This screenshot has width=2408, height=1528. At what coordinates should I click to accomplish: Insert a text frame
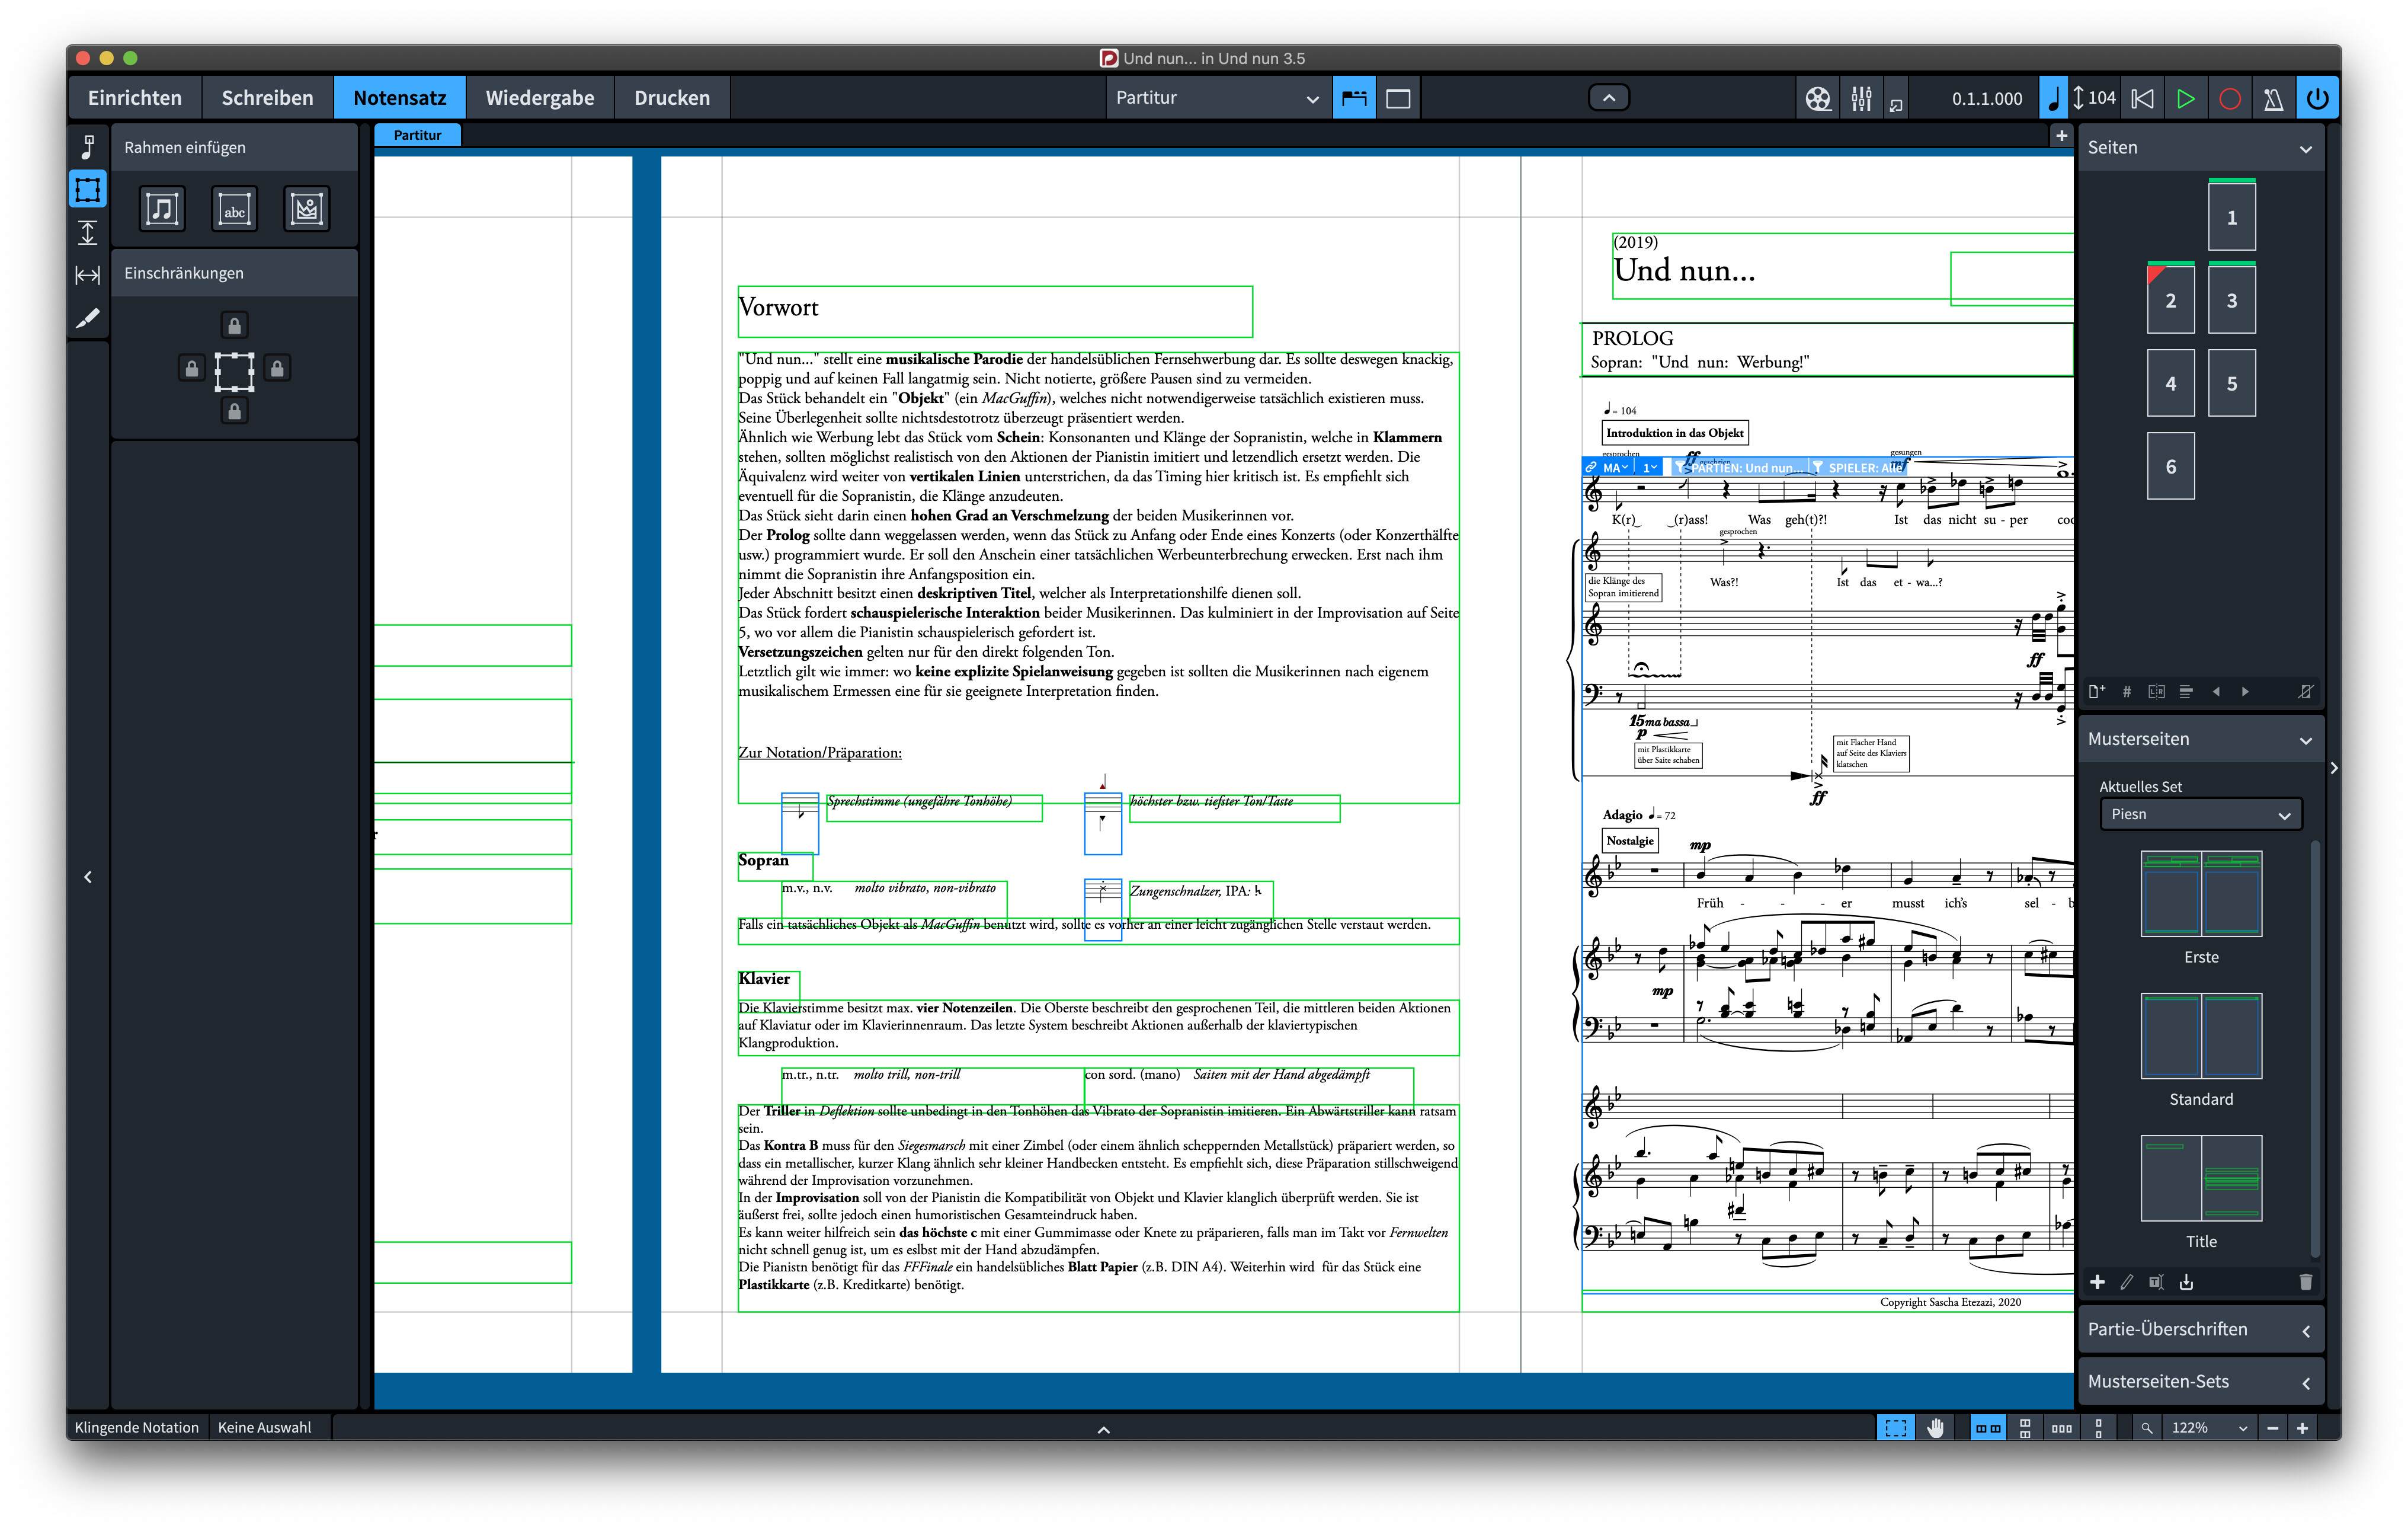(x=234, y=209)
